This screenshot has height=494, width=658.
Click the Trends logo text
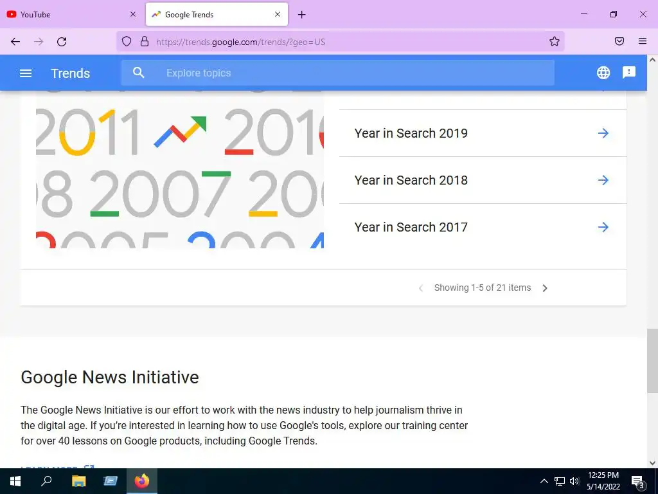click(70, 73)
